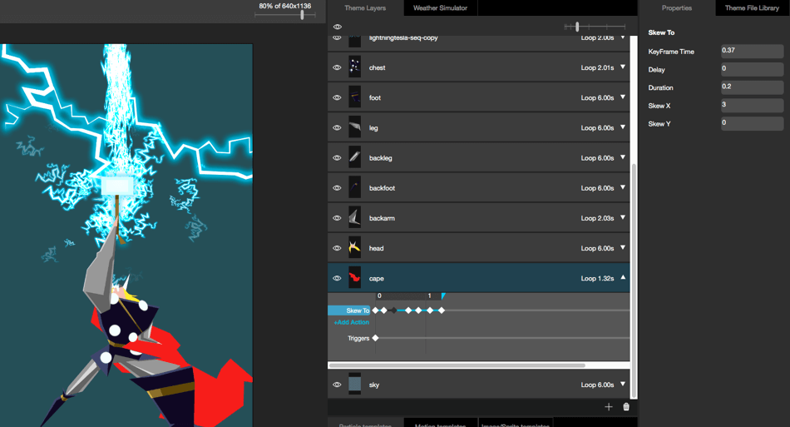Screen dimensions: 790x427
Task: Edit the KeyFrame Time field
Action: pyautogui.click(x=752, y=51)
